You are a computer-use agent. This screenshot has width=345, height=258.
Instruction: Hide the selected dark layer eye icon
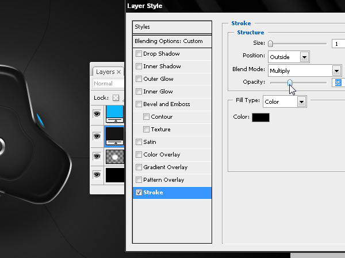pos(97,136)
